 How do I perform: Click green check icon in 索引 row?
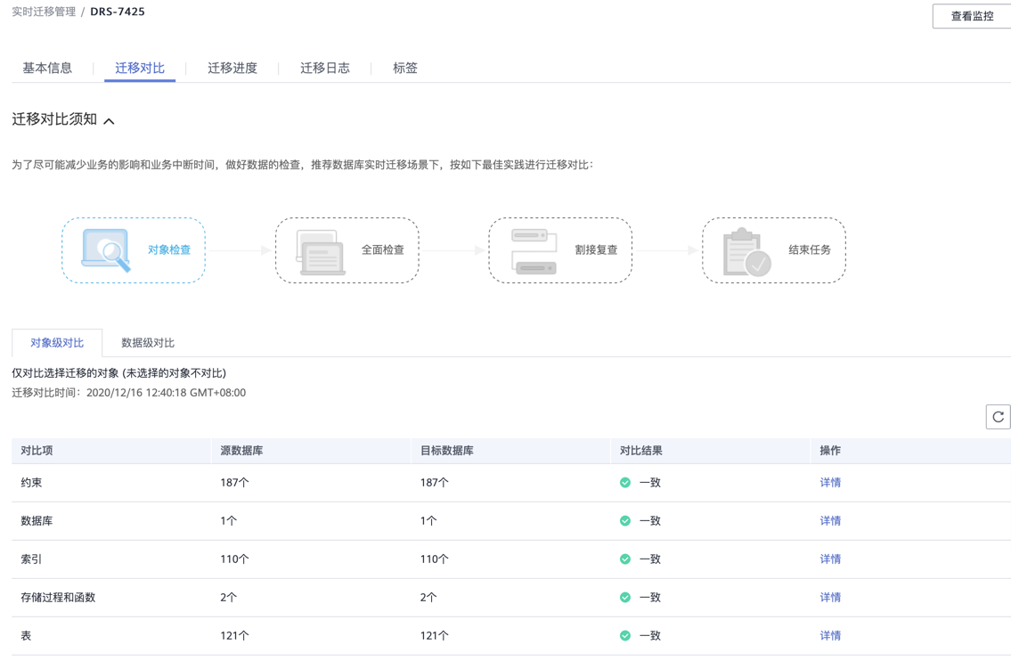(625, 559)
